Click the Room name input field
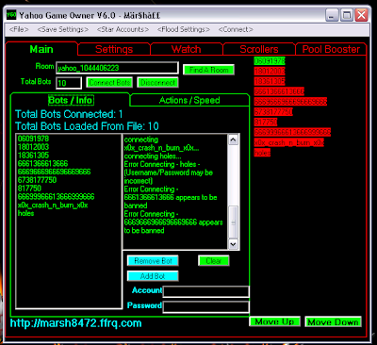 117,68
